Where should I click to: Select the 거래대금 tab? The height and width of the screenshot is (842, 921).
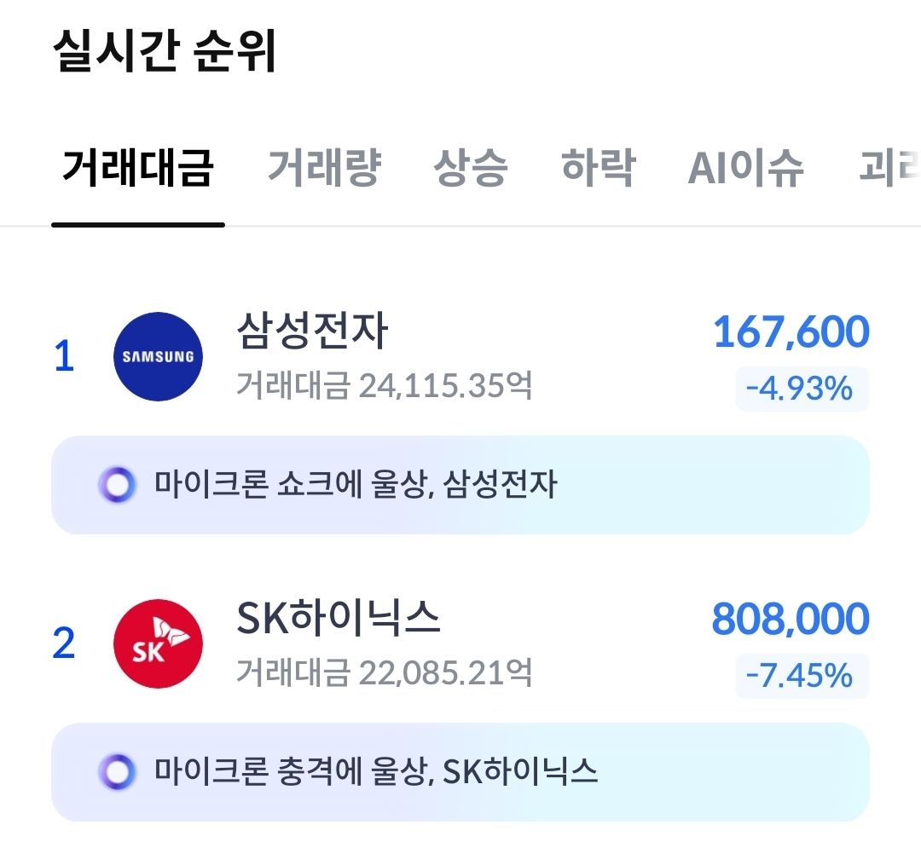pyautogui.click(x=137, y=168)
